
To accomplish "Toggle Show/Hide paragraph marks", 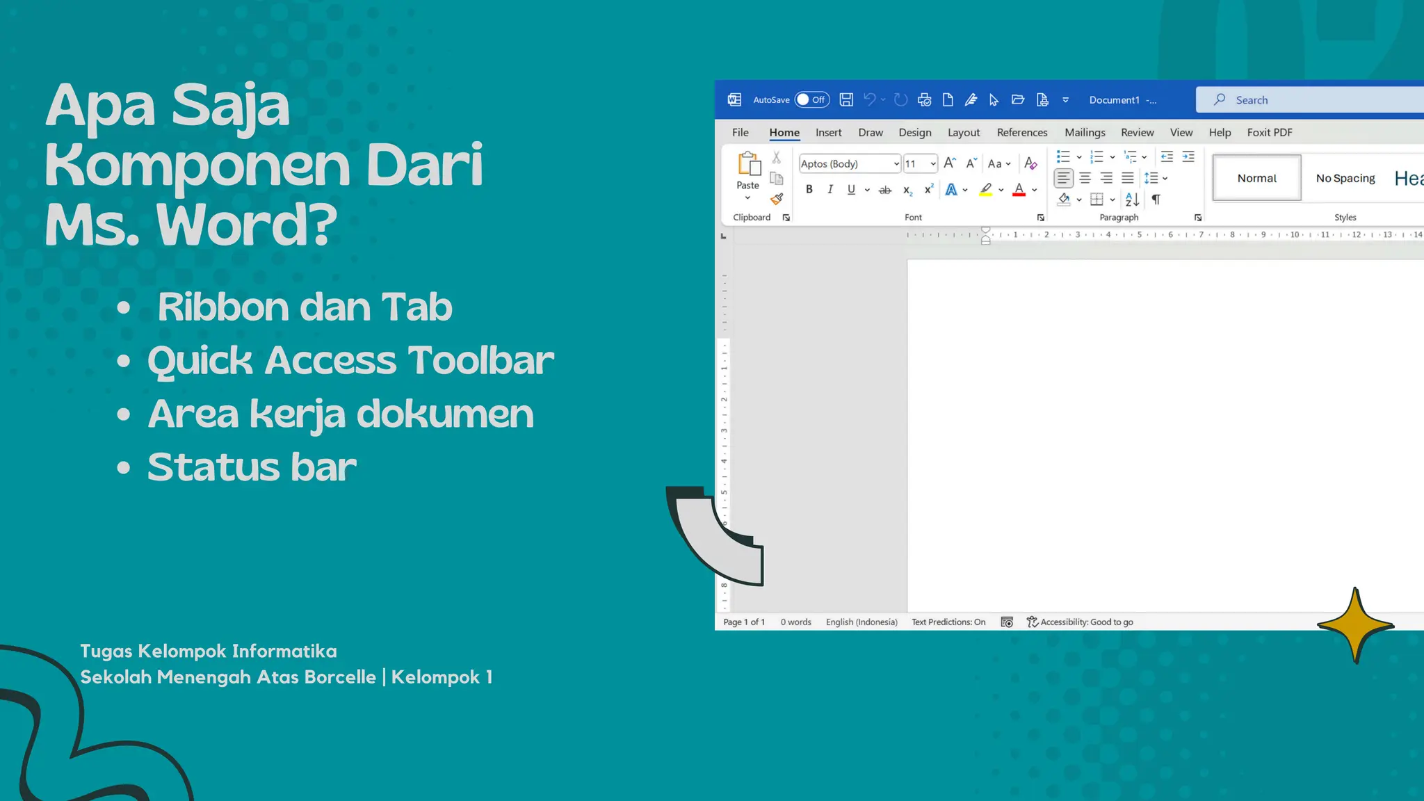I will (1156, 200).
